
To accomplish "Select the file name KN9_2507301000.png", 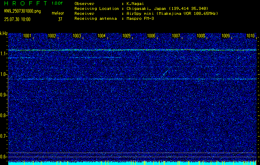I will tap(22, 11).
